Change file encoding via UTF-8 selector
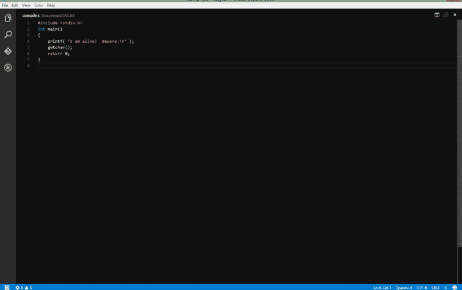 coord(422,287)
